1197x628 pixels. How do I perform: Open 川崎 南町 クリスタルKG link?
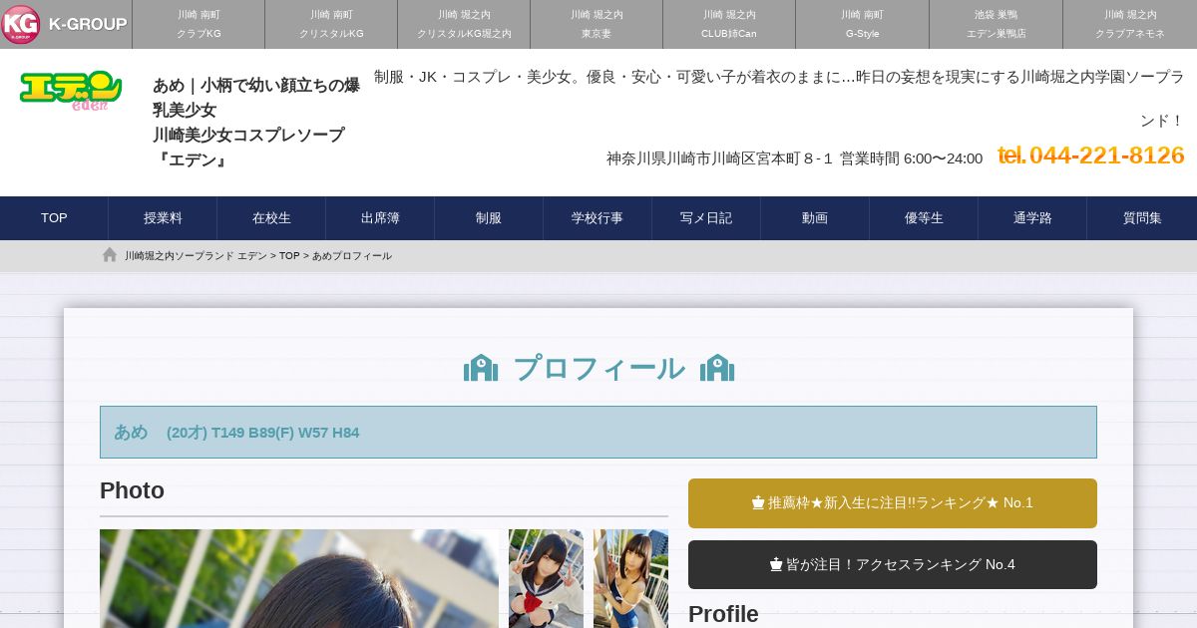[x=331, y=24]
